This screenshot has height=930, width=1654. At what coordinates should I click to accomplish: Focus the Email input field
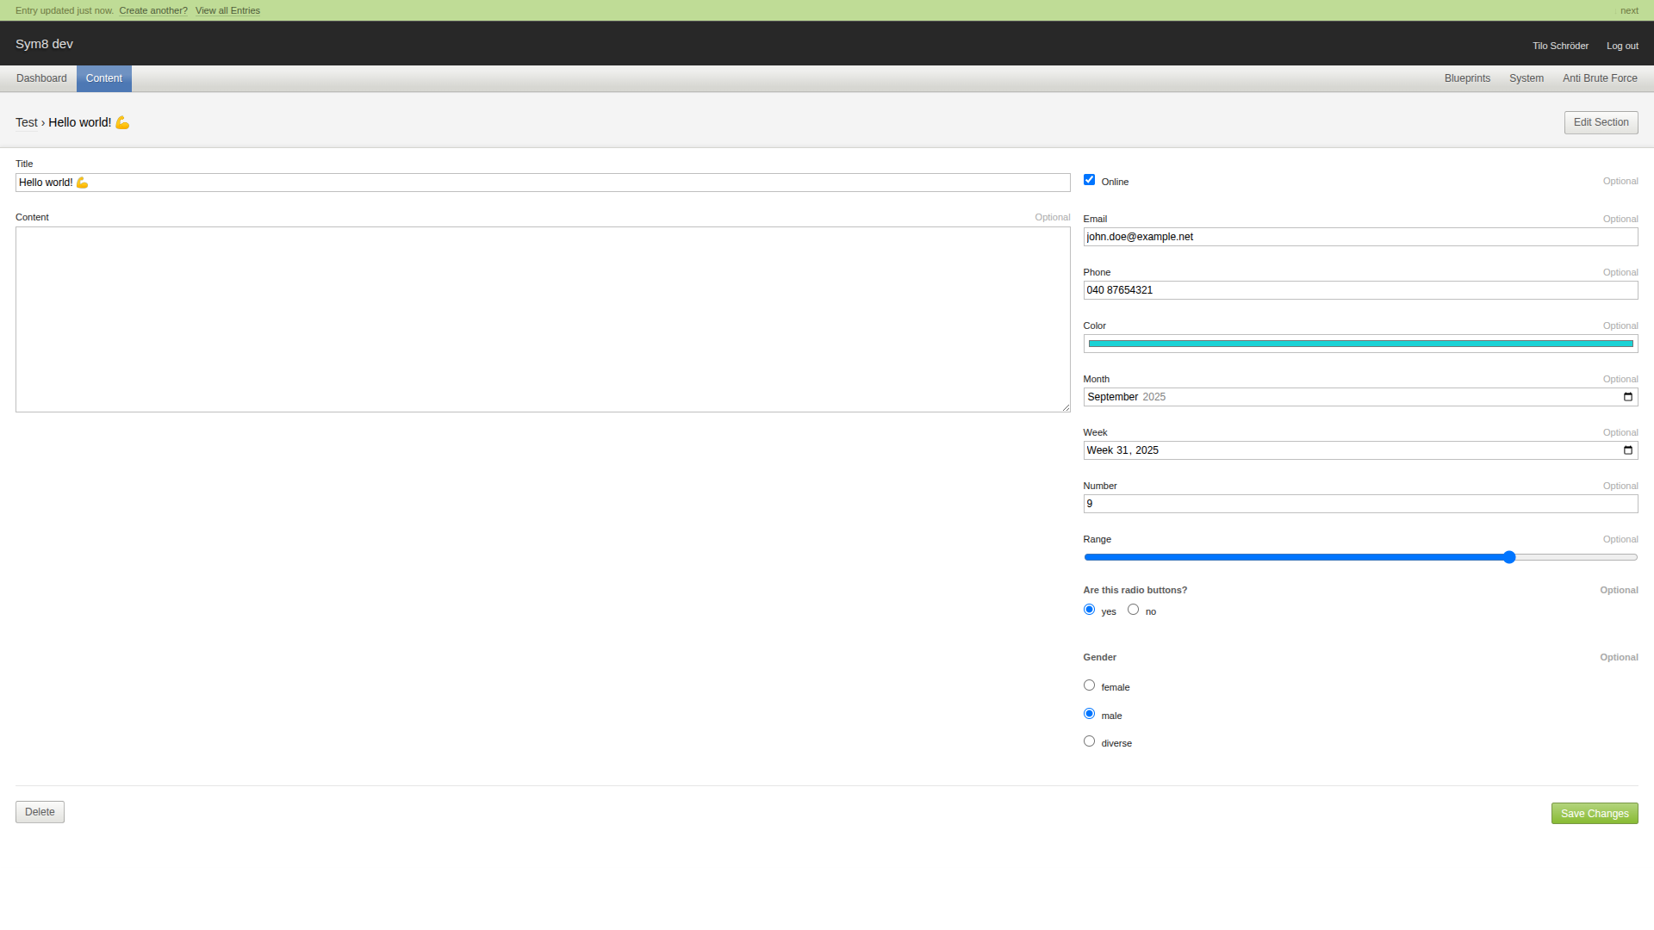[1359, 237]
